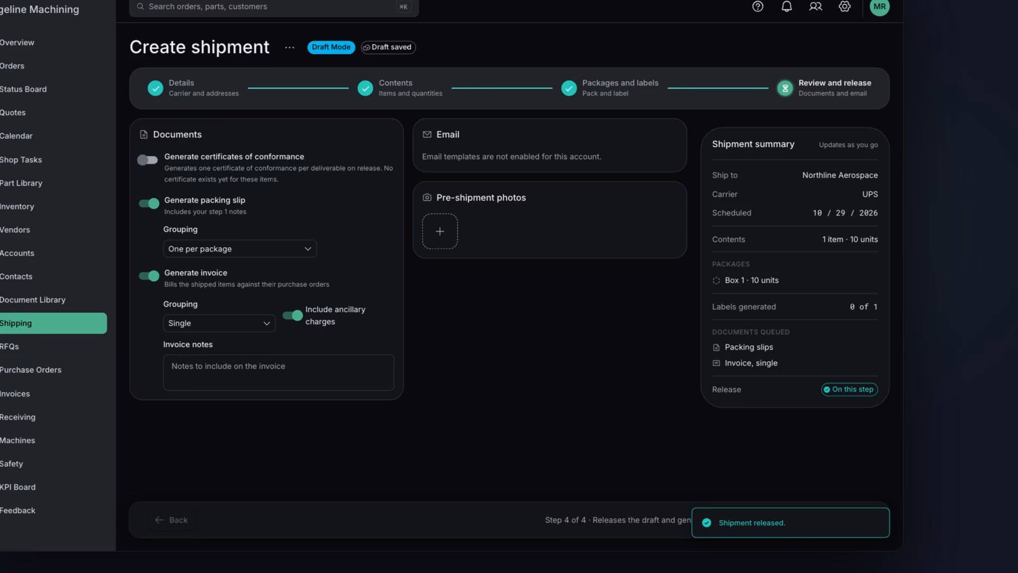Click the search magnifier icon

(x=141, y=6)
